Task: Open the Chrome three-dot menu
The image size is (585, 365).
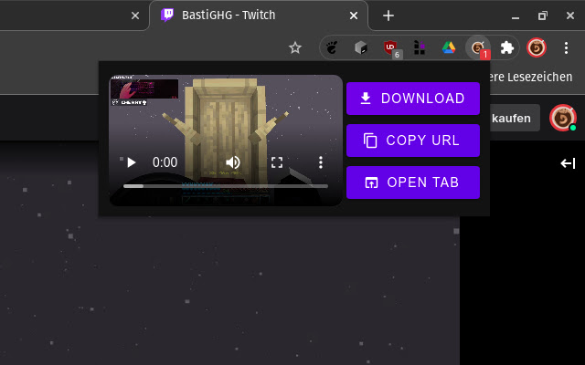Action: pyautogui.click(x=566, y=47)
